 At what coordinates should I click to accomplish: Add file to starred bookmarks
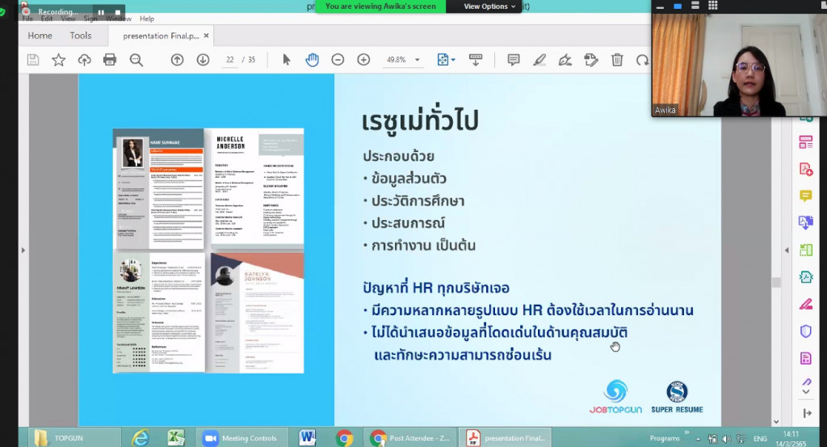pyautogui.click(x=58, y=60)
